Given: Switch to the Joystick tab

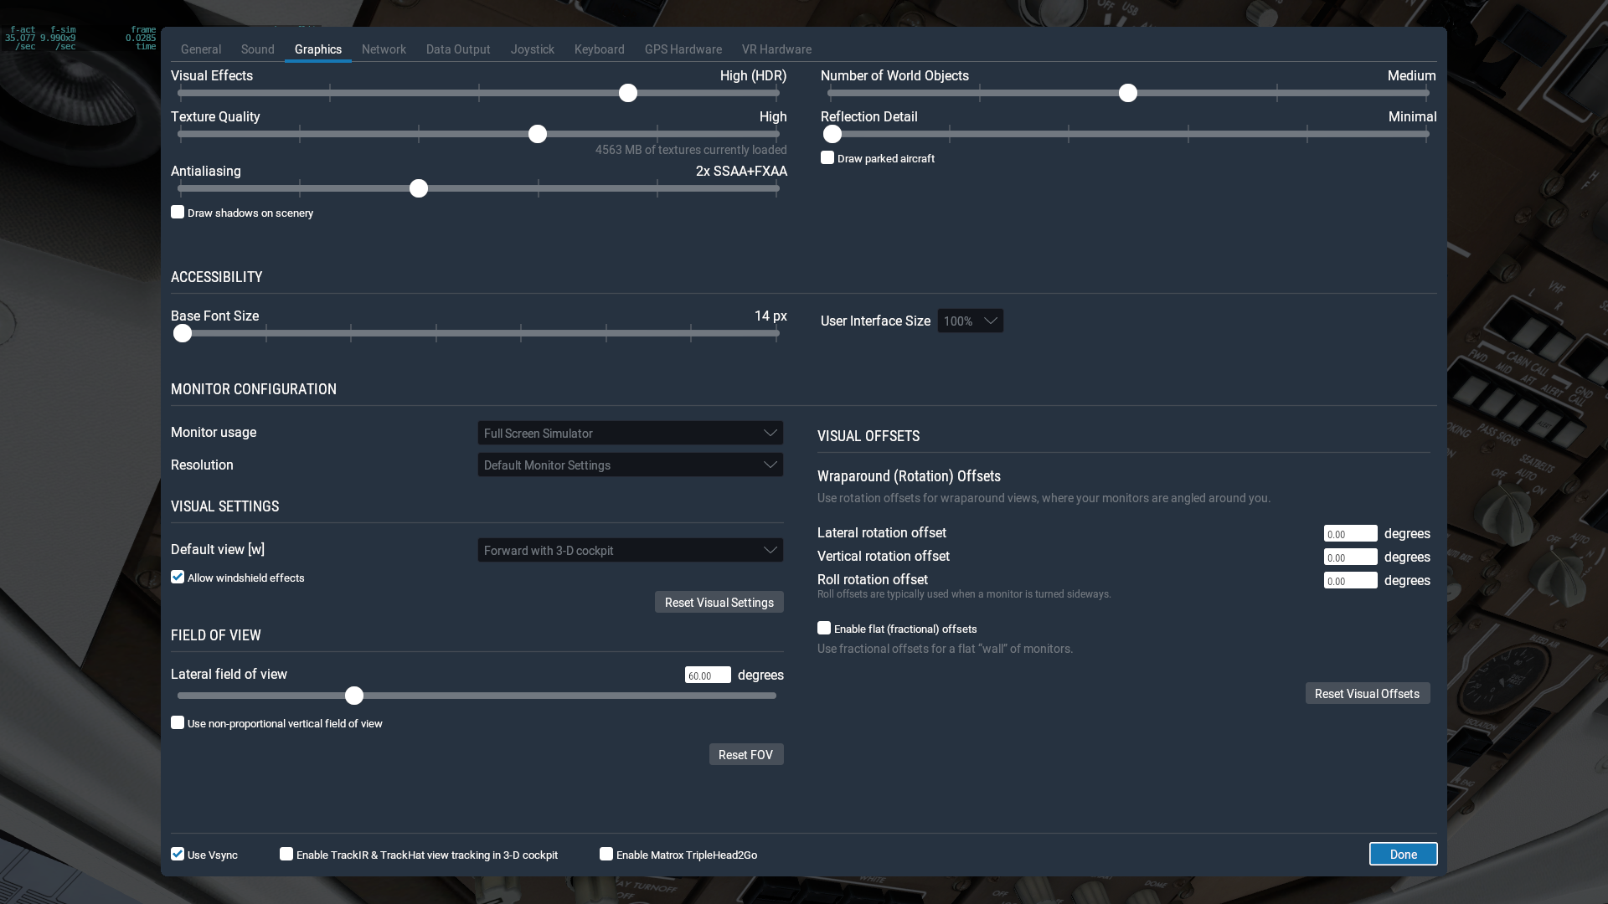Looking at the screenshot, I should point(532,49).
